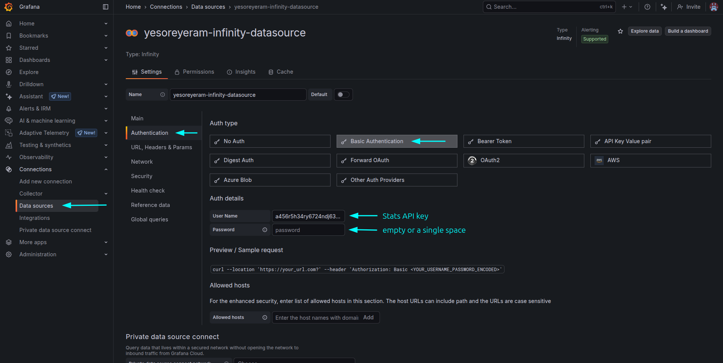Open the user profile avatar
The width and height of the screenshot is (723, 363).
pyautogui.click(x=714, y=7)
